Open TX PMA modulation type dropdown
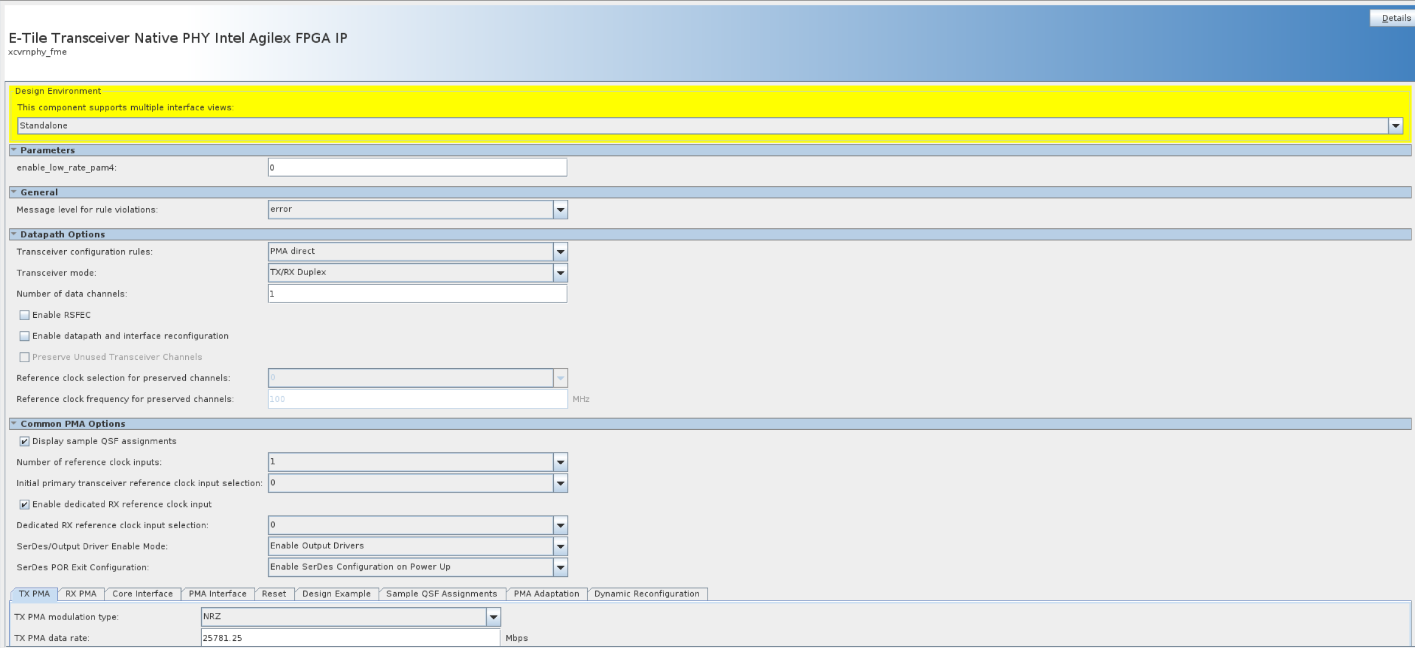The height and width of the screenshot is (648, 1415). pos(493,617)
